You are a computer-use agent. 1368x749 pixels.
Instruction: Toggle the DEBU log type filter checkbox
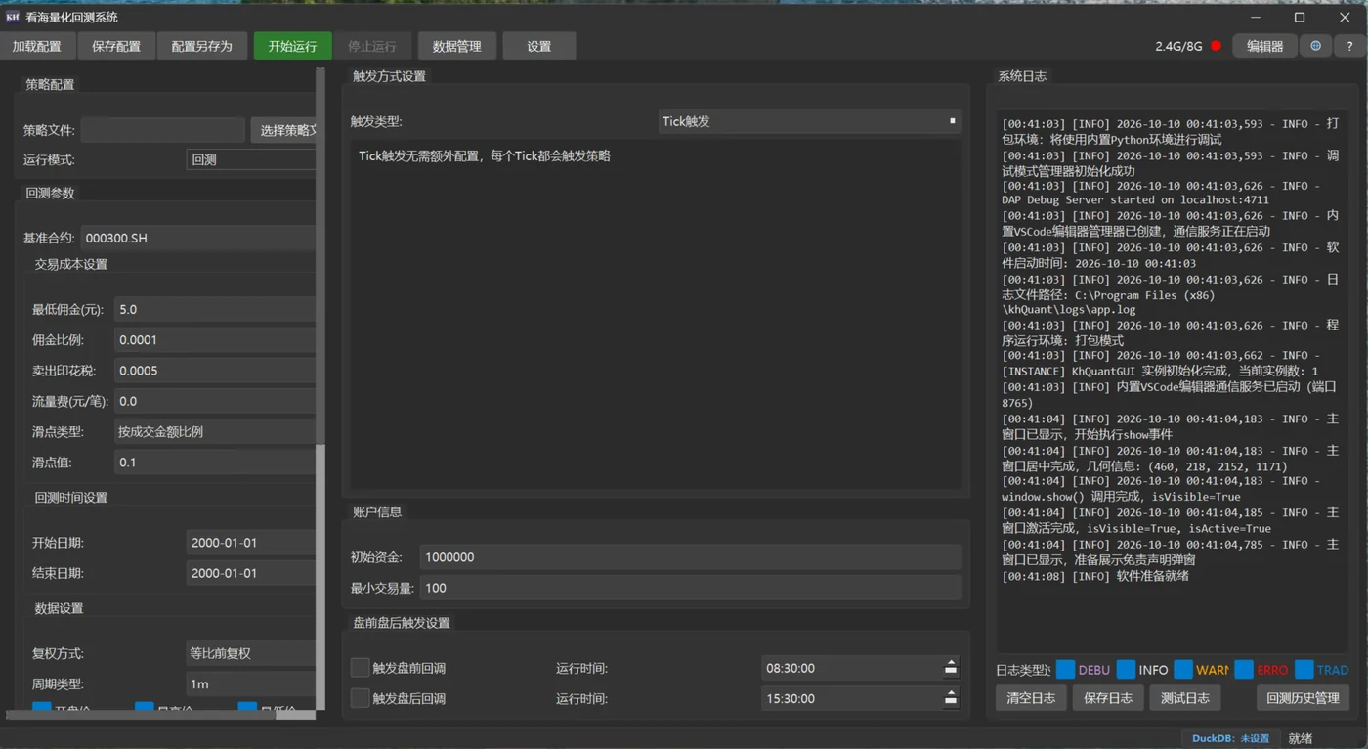click(x=1066, y=670)
